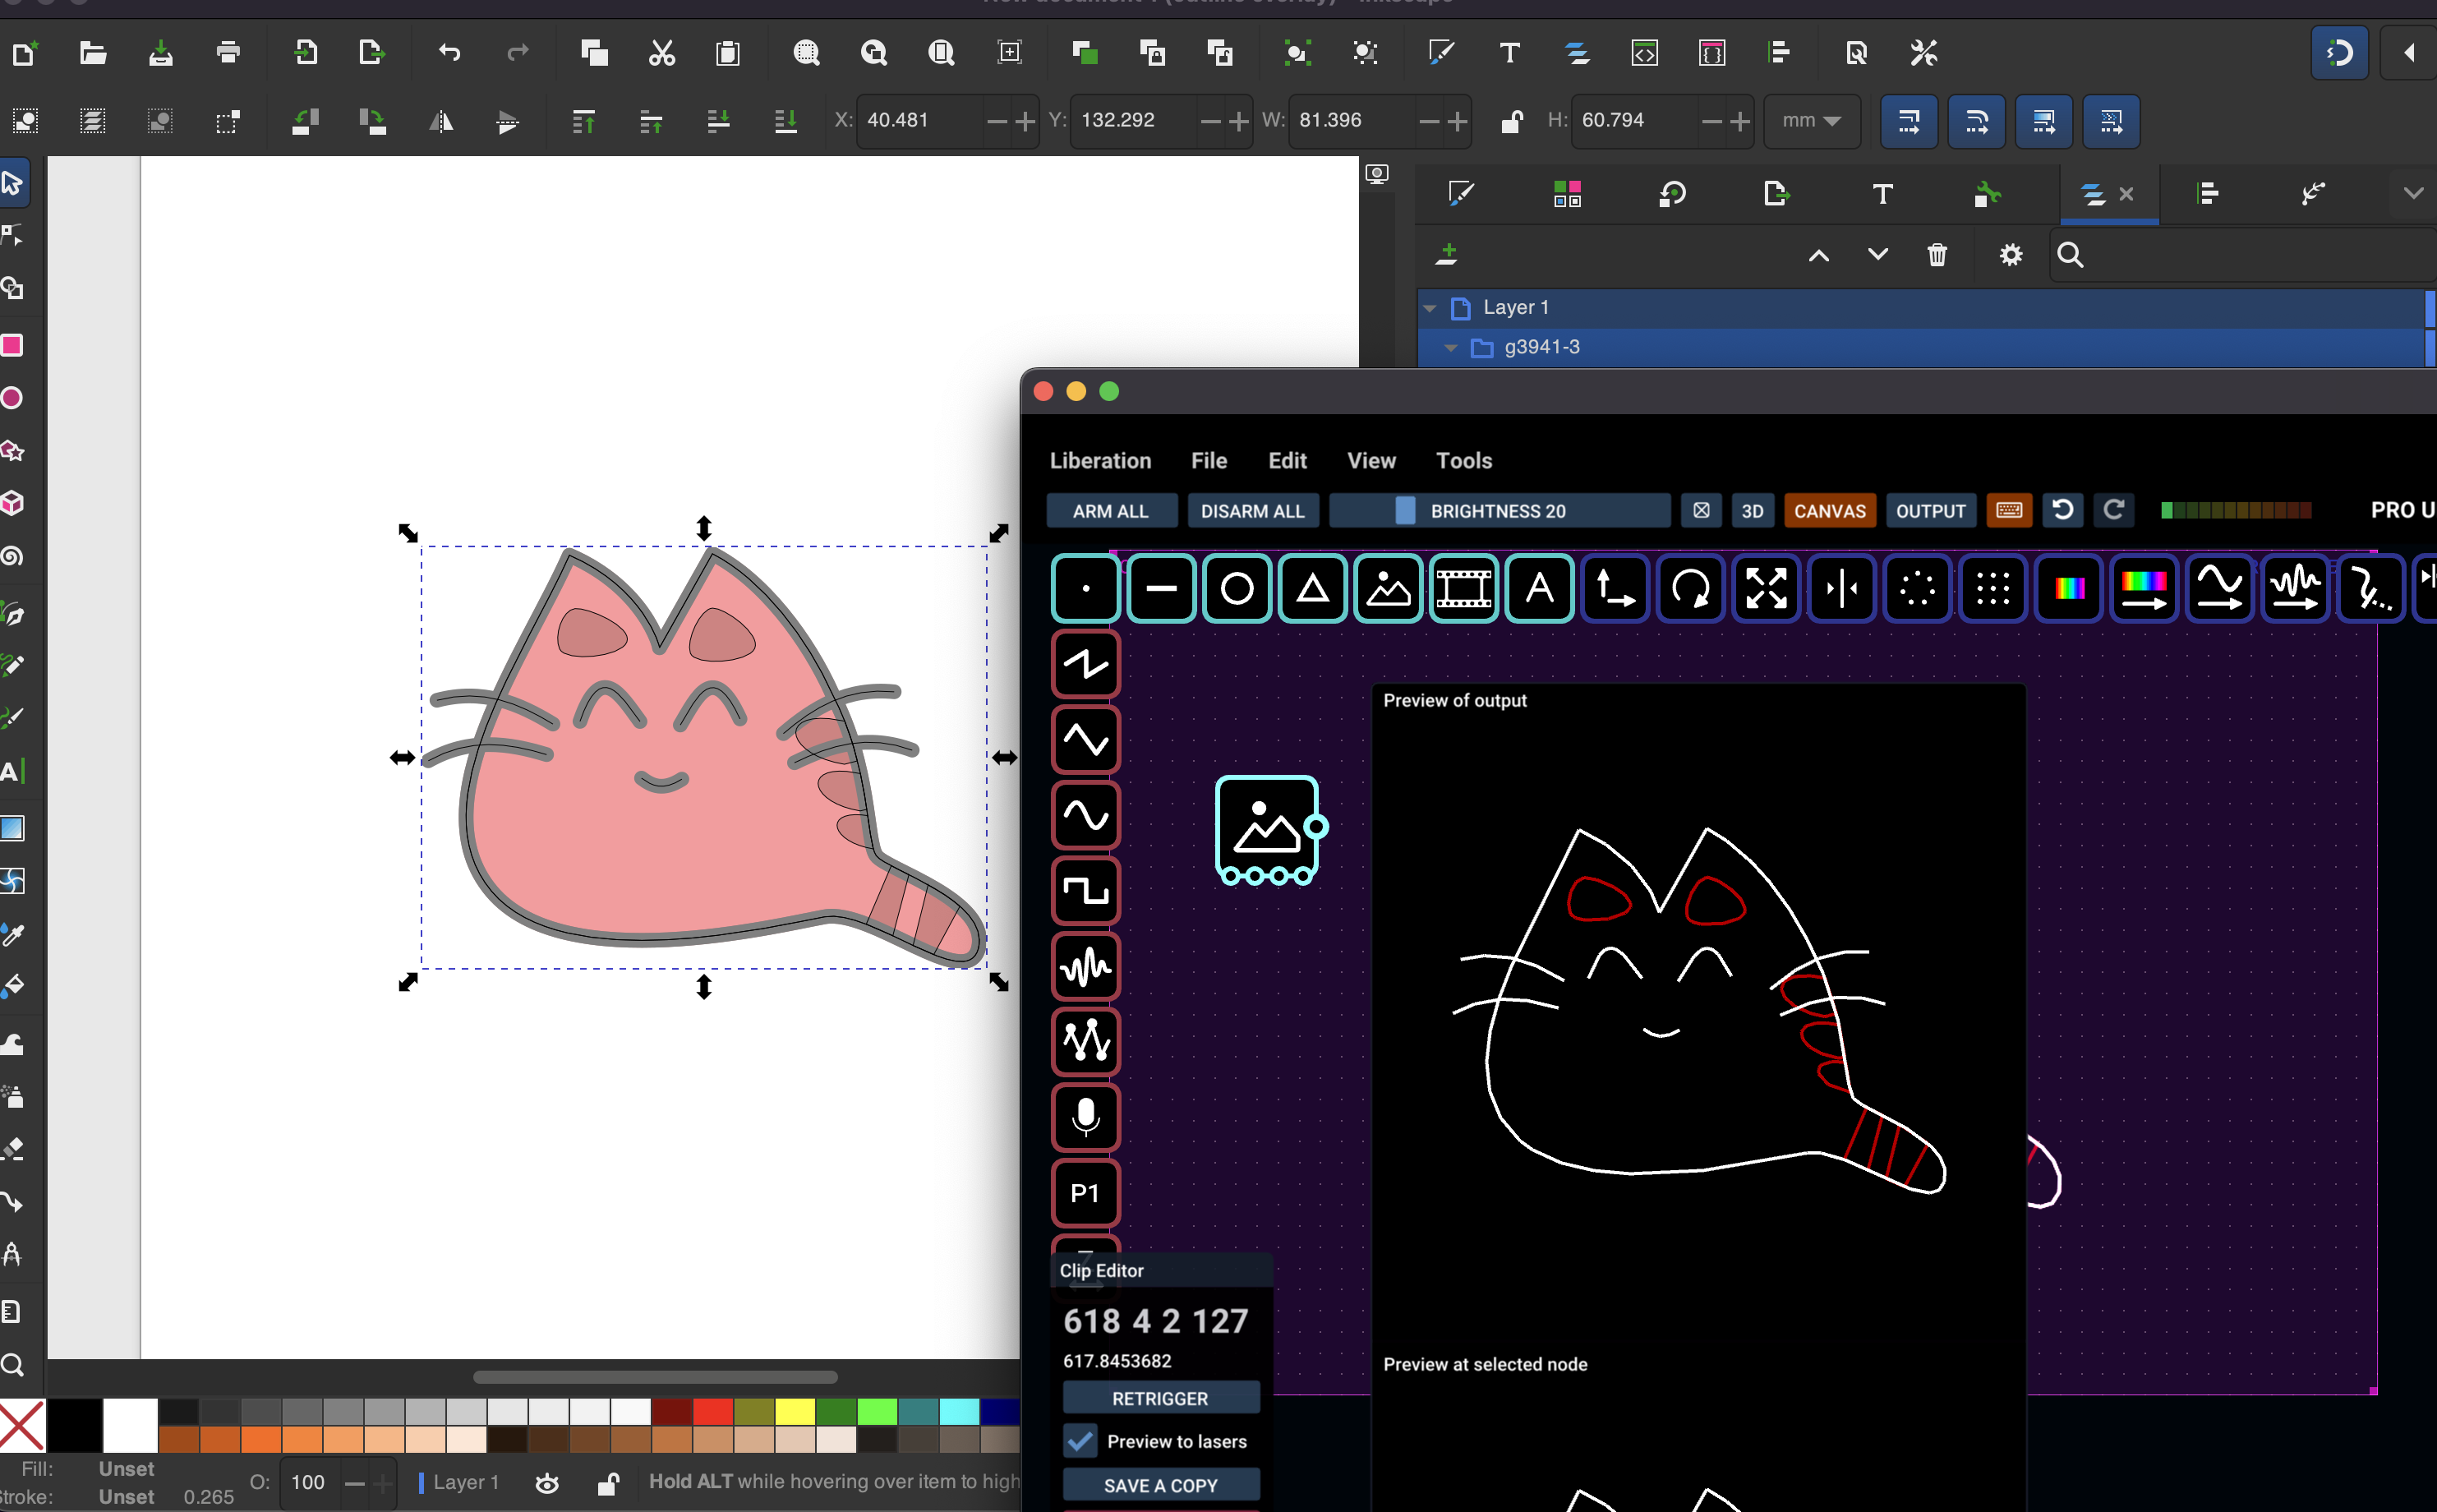Screen dimensions: 2437x1512
Task: Click the SAVE A COPY button
Action: point(1160,1485)
